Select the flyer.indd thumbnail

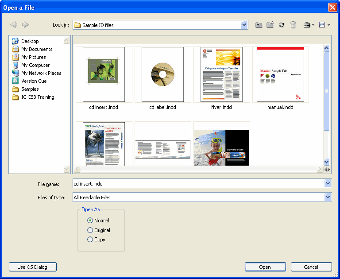click(222, 74)
